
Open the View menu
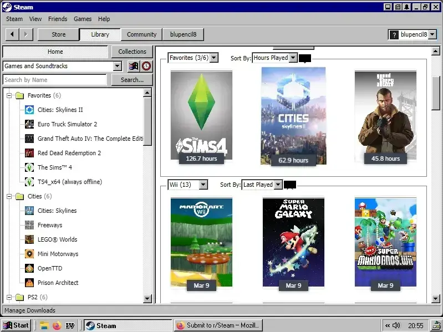[35, 19]
